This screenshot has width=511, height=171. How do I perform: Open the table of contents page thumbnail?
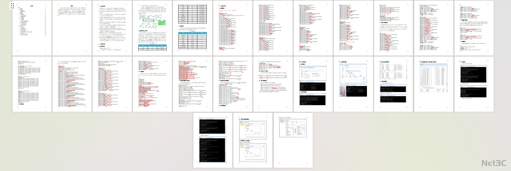pyautogui.click(x=32, y=28)
